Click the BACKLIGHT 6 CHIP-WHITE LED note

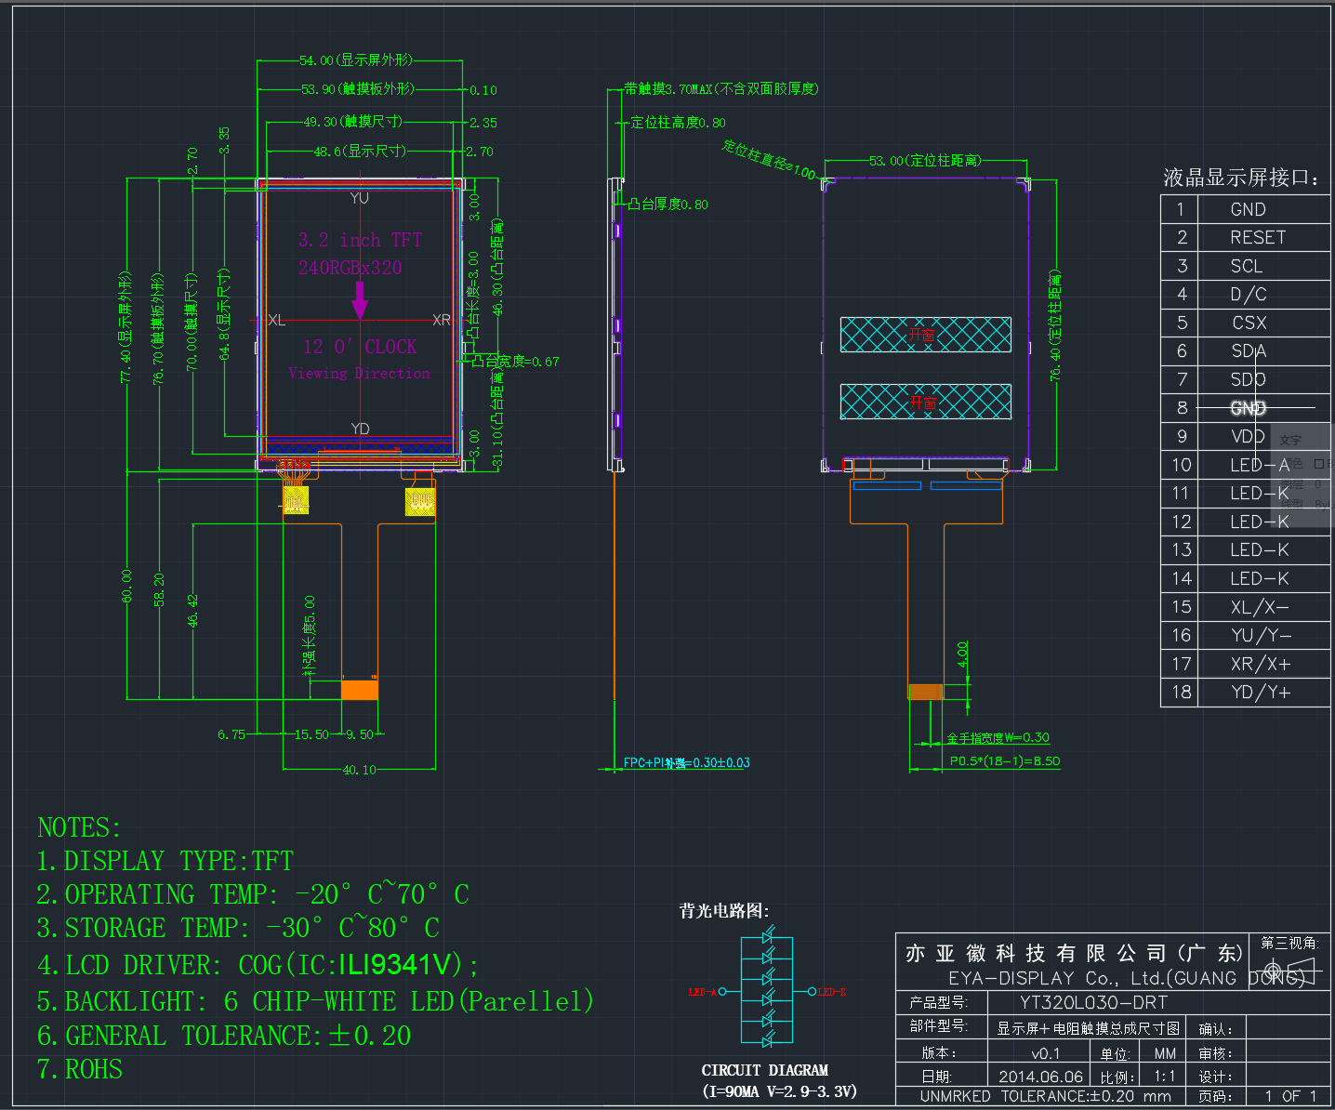pyautogui.click(x=315, y=1001)
